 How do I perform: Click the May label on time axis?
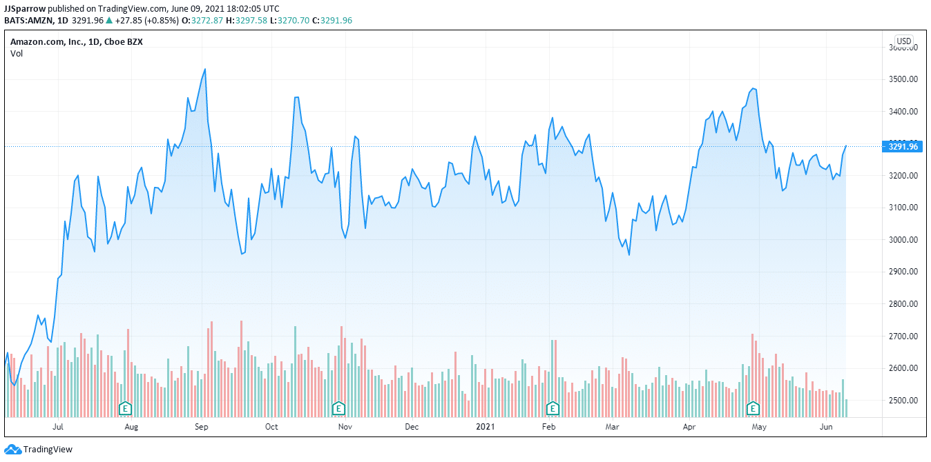click(759, 427)
